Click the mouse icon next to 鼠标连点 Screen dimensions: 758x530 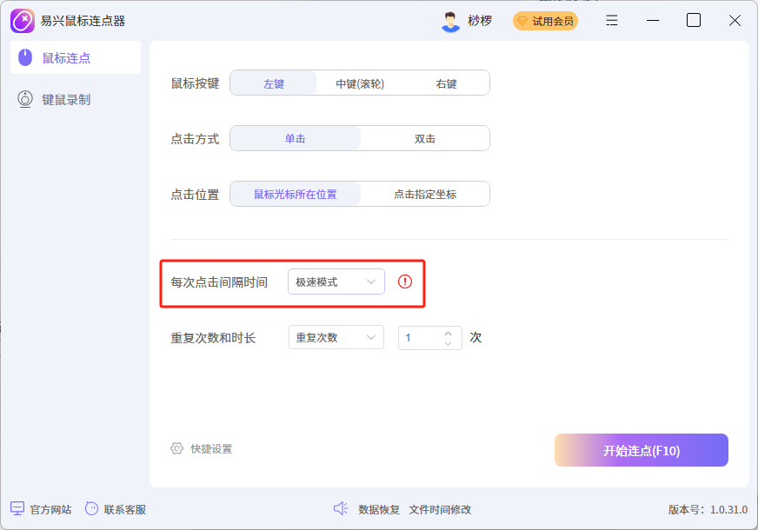pos(25,57)
